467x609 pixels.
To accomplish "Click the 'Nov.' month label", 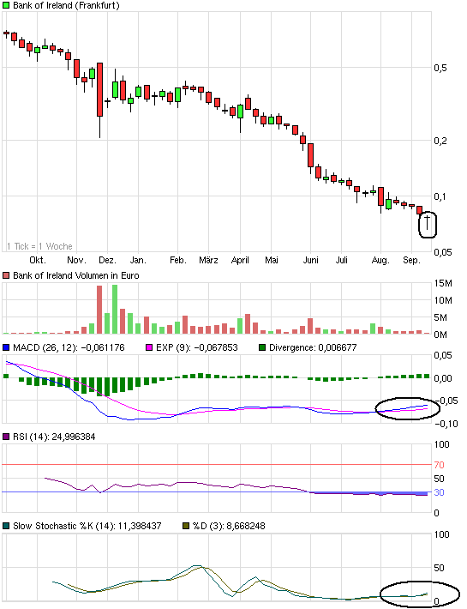I will (x=76, y=260).
